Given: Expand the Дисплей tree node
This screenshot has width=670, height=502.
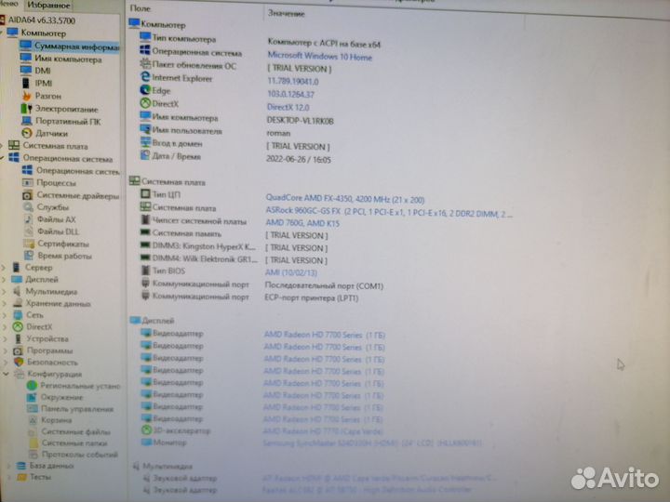Looking at the screenshot, I should pyautogui.click(x=6, y=279).
